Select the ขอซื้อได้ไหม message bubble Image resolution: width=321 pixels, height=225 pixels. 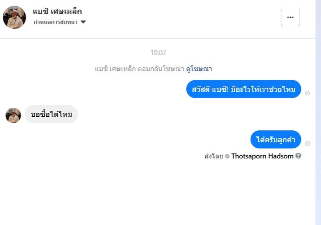(52, 114)
